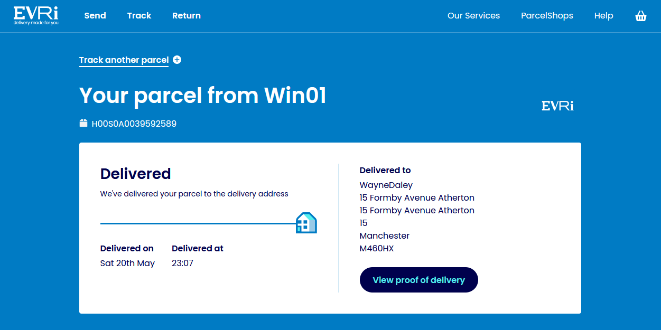Click the house delivery icon on progress bar
661x330 pixels.
[306, 223]
